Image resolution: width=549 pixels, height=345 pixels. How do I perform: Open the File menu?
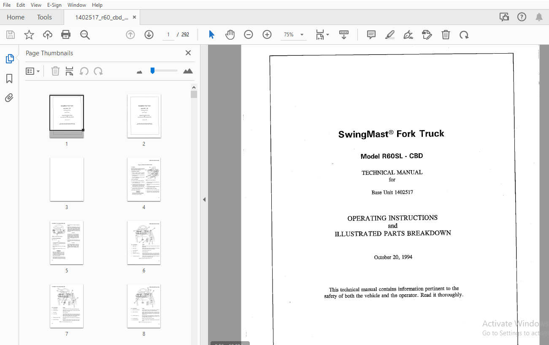[x=7, y=5]
